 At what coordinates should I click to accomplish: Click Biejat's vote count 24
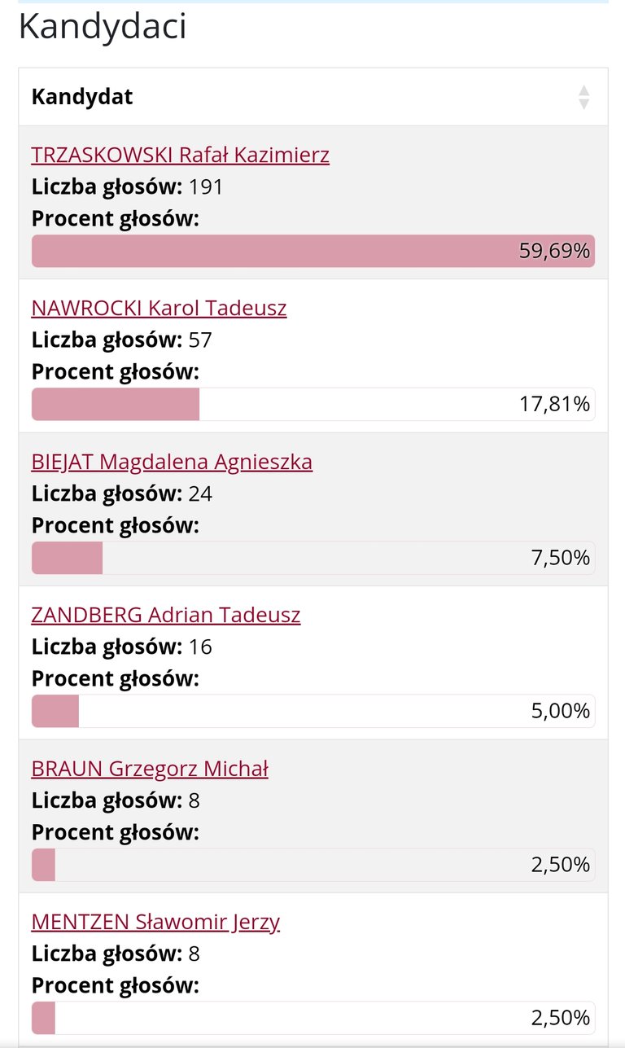point(200,494)
